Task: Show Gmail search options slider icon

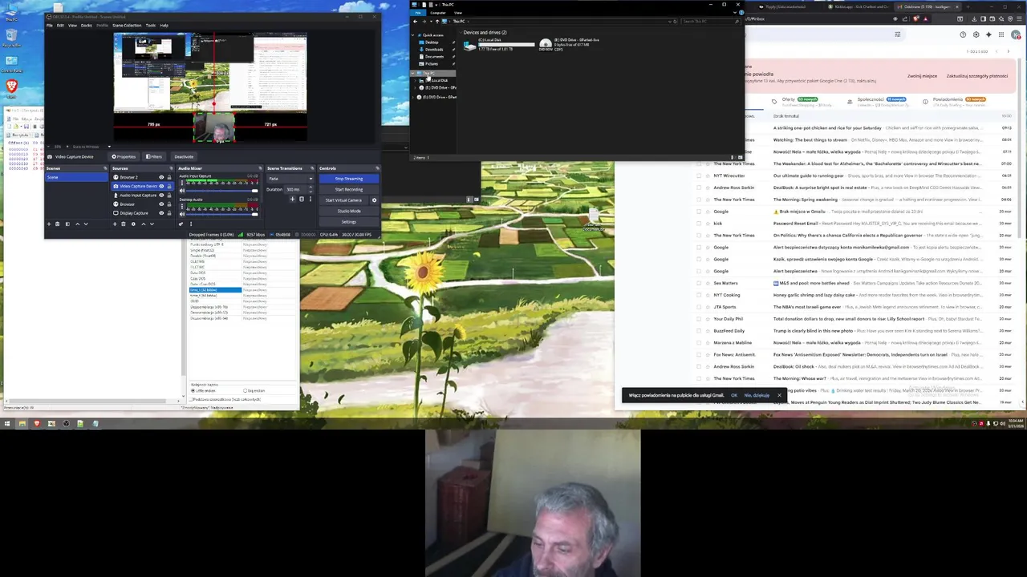Action: 898,34
